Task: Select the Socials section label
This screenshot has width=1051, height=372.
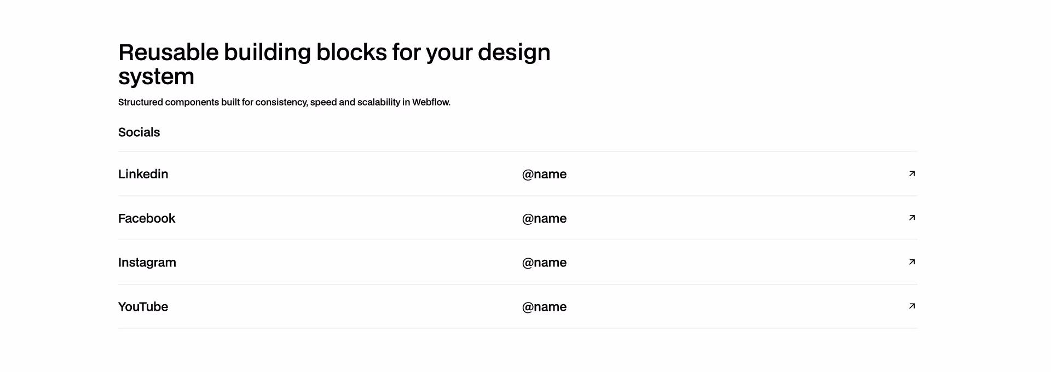Action: pos(138,132)
